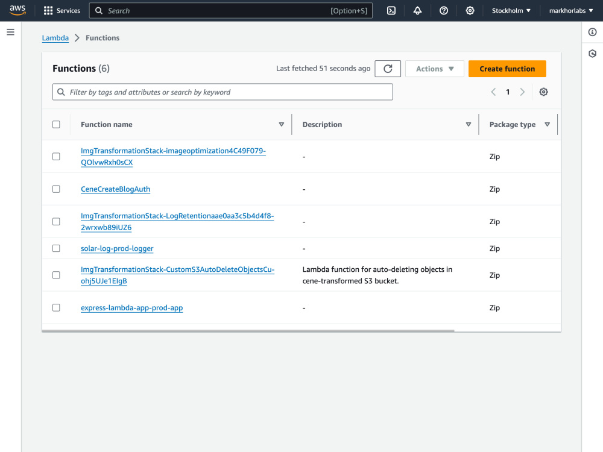Click the top Search field

point(231,11)
